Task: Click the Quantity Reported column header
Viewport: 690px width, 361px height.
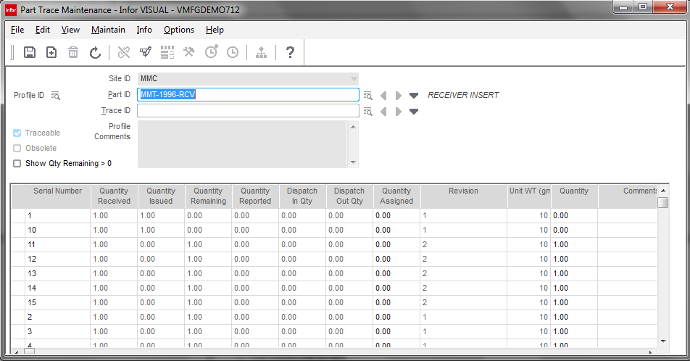Action: 255,196
